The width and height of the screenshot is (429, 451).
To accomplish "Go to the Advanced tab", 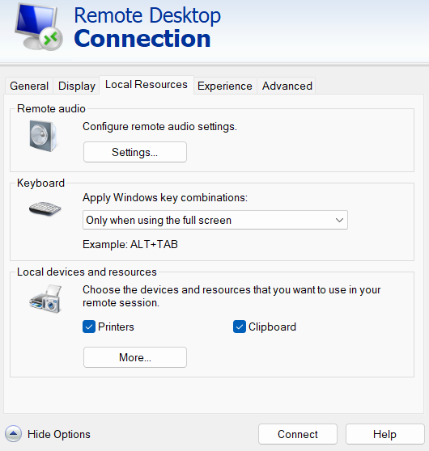I will pos(287,86).
